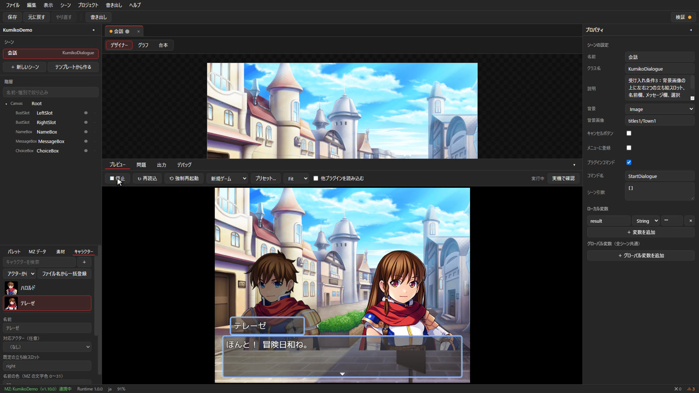Collapse the KumikoDemo left panel arrow

click(x=93, y=30)
